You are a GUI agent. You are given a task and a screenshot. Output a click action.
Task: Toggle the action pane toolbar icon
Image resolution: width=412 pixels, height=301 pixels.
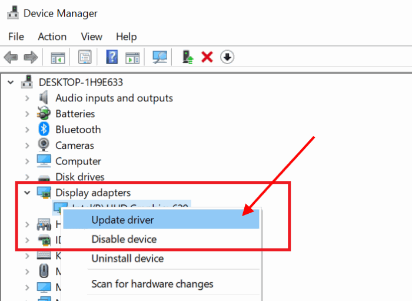[x=132, y=57]
